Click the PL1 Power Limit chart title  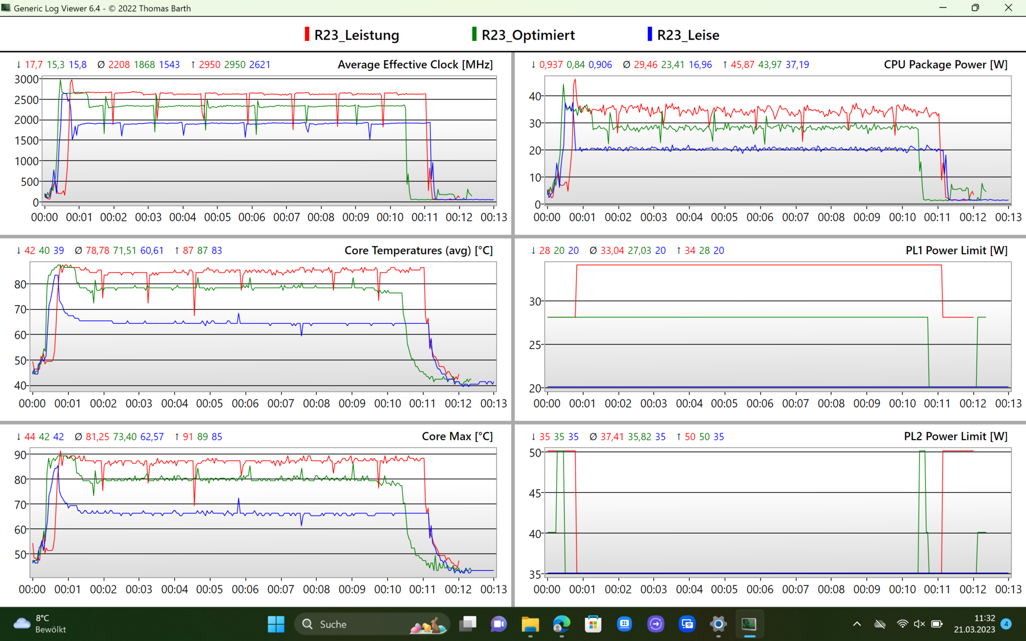tap(956, 251)
